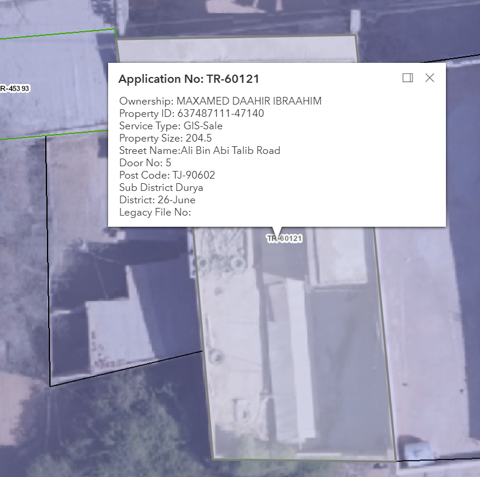This screenshot has height=477, width=480.
Task: Select the Post Code: TJ-90602 line
Action: click(x=167, y=175)
